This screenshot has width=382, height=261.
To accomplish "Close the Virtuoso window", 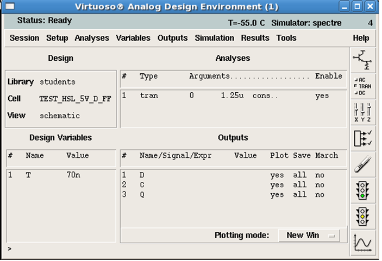I will click(x=370, y=7).
